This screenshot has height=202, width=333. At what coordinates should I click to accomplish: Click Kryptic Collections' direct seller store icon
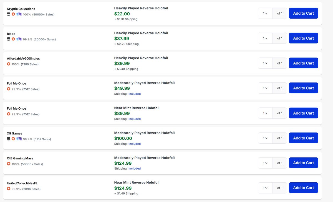[x=9, y=14]
